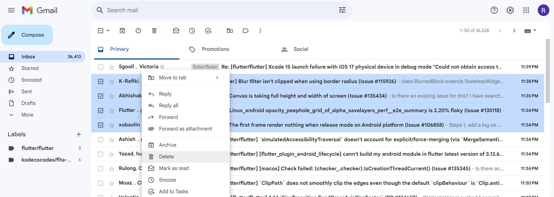
Task: Open the input tools keyboard dropdown
Action: click(x=530, y=31)
